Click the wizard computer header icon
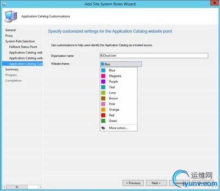This screenshot has width=220, height=191. pyautogui.click(x=11, y=17)
